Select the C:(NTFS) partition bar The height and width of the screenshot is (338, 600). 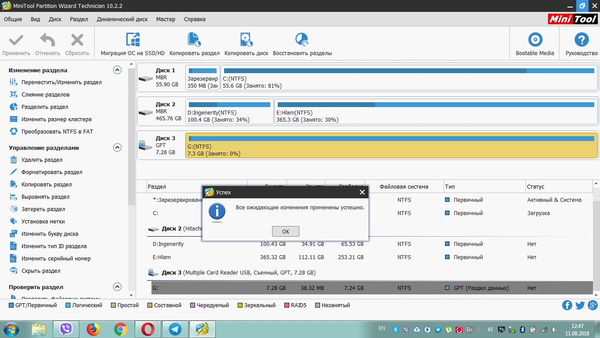[x=409, y=78]
